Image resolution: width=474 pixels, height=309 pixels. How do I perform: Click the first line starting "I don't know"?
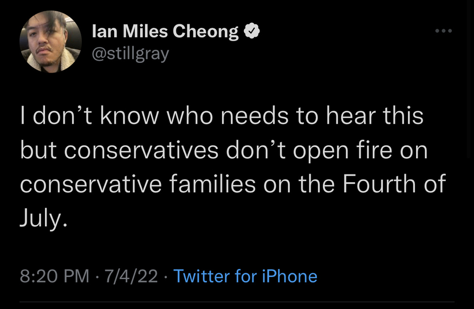point(222,117)
